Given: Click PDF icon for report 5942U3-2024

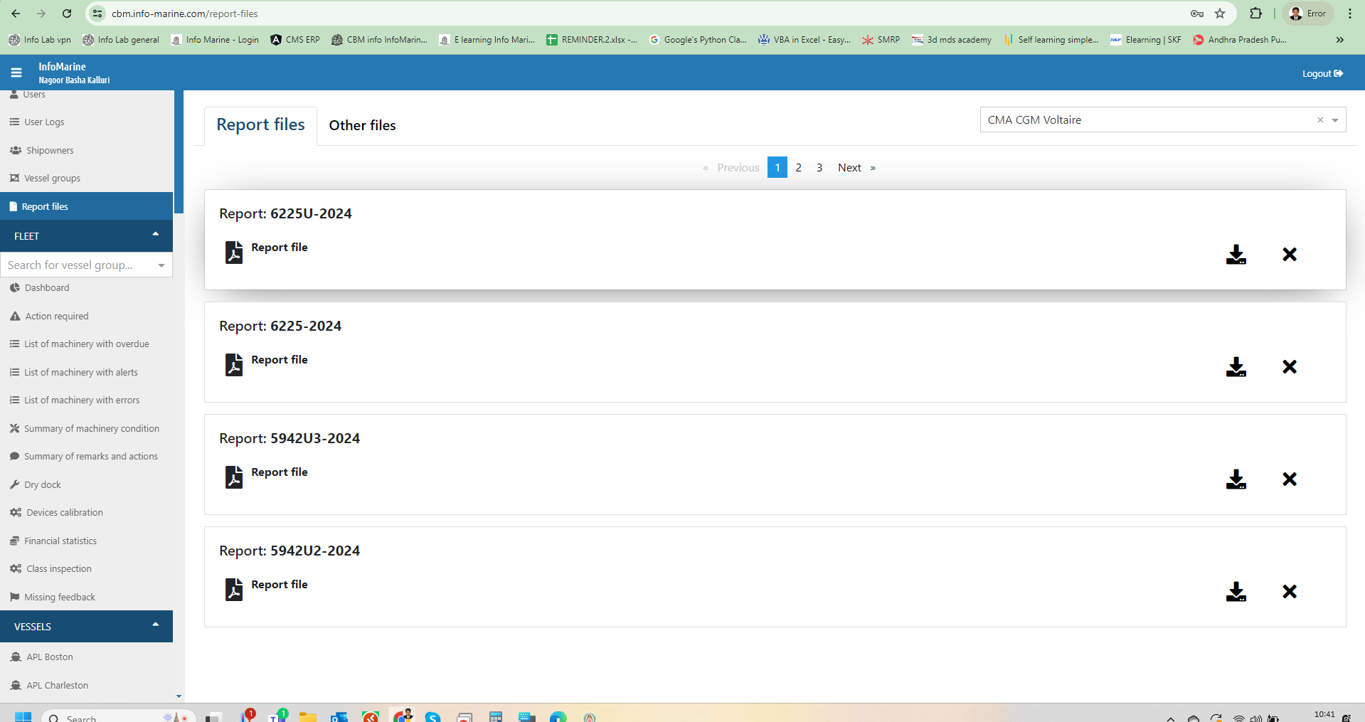Looking at the screenshot, I should point(234,477).
